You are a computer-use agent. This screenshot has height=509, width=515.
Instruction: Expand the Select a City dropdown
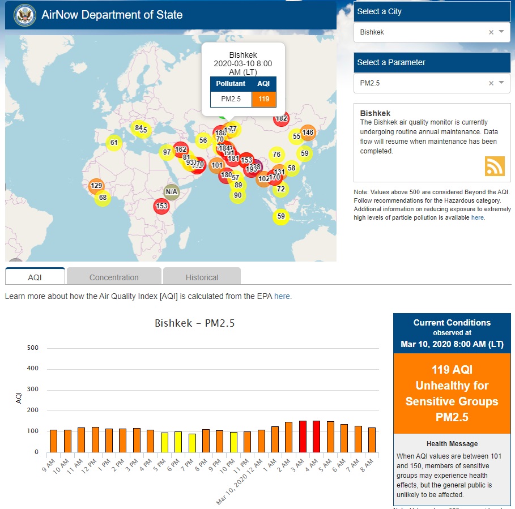(x=501, y=32)
